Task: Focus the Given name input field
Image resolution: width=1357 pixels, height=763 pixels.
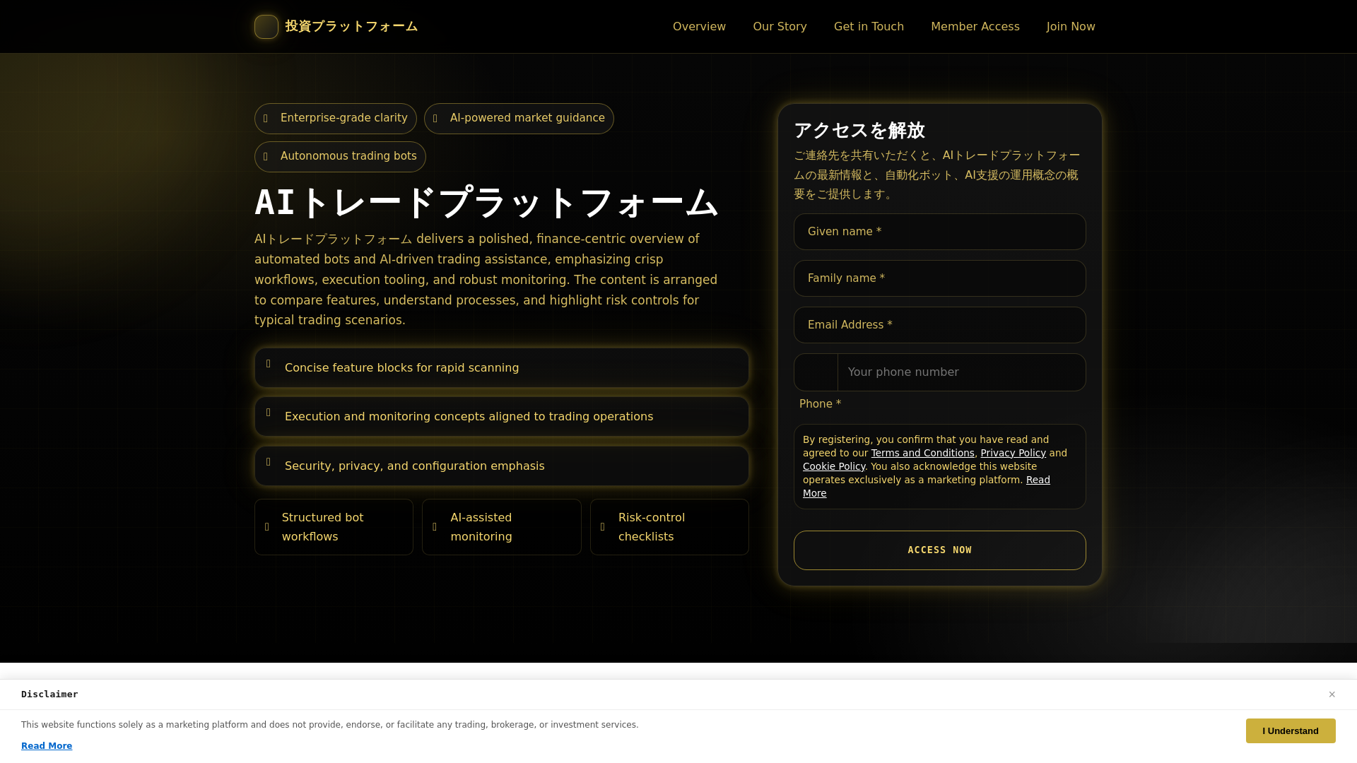Action: click(x=939, y=232)
